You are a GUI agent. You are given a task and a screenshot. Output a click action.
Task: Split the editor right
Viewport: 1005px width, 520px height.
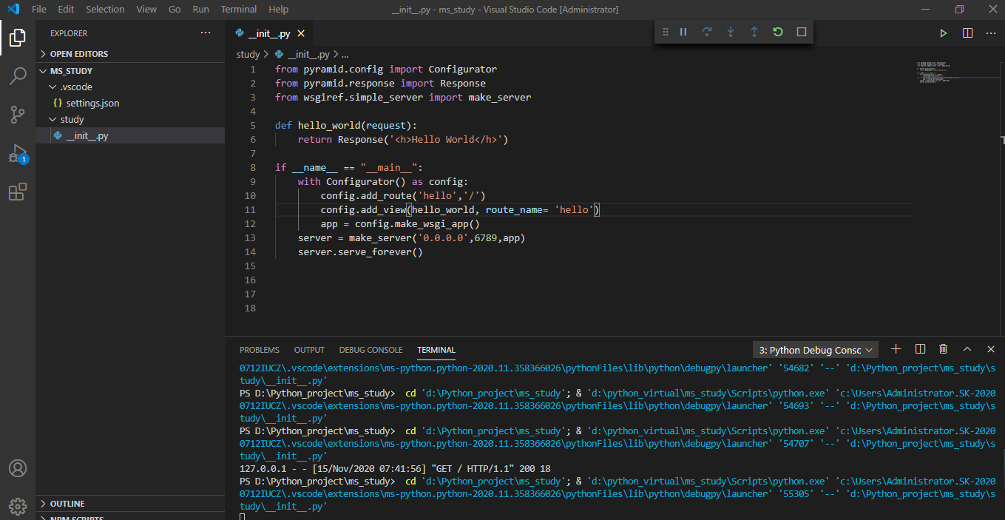coord(967,33)
